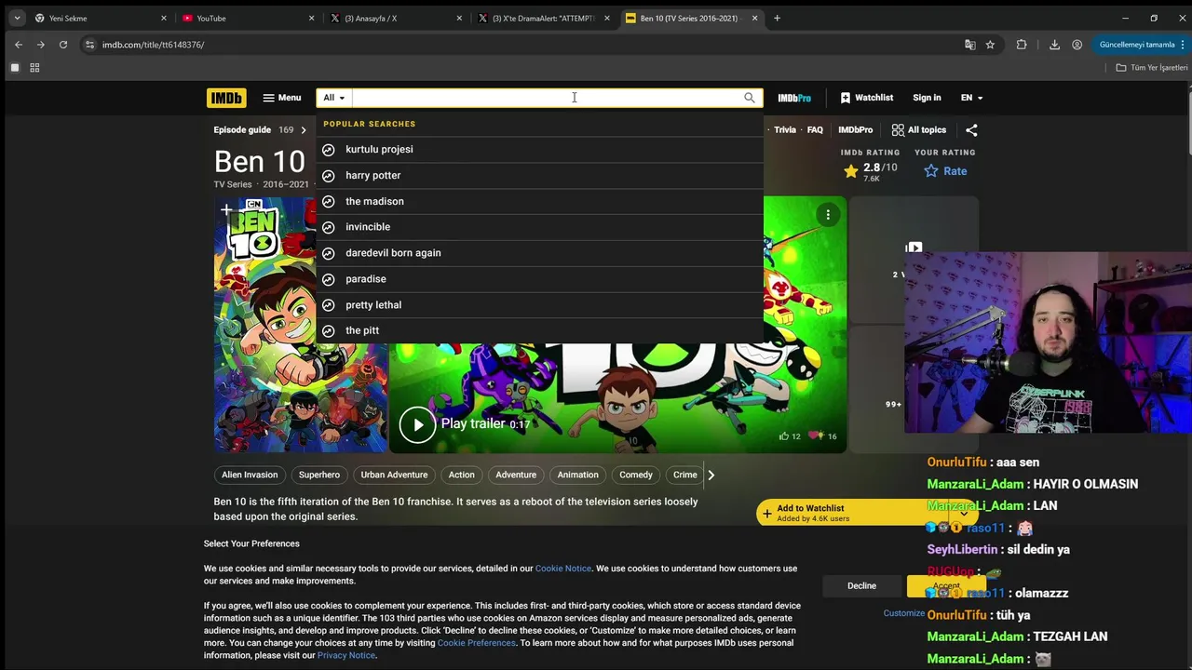Open the IMDb Menu
1192x670 pixels.
point(282,98)
